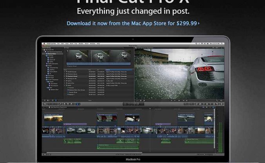
Task: Select the GoPro Interviews collection
Action: pyautogui.click(x=52, y=64)
